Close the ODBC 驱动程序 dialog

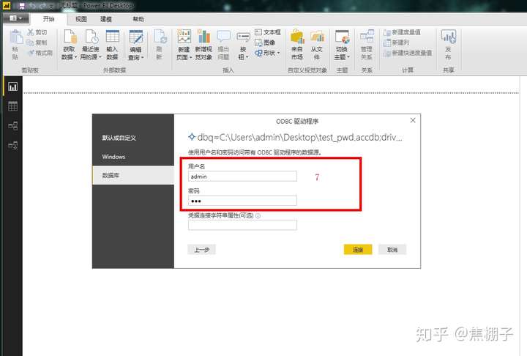click(413, 120)
